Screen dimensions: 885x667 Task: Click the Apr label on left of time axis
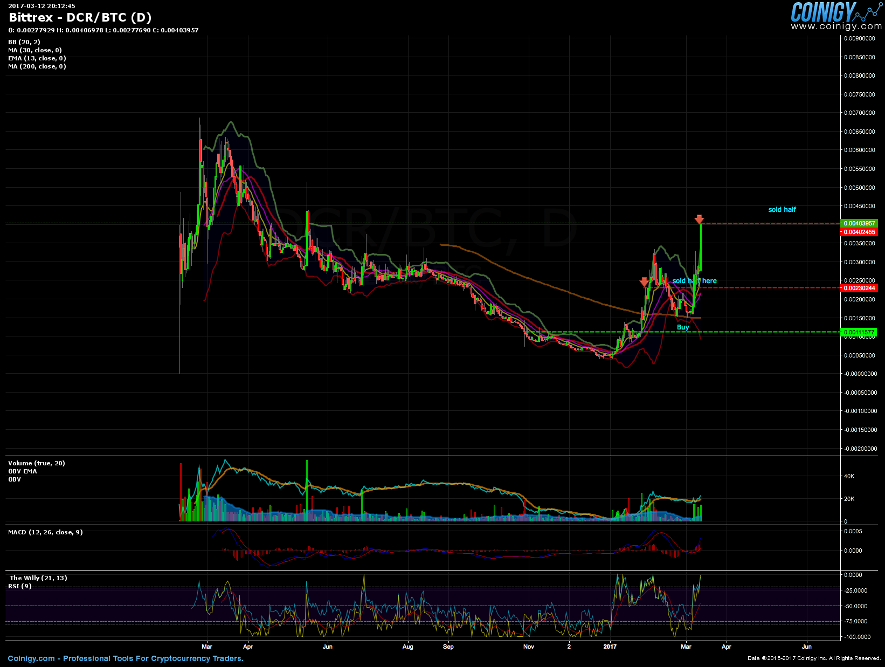point(248,647)
